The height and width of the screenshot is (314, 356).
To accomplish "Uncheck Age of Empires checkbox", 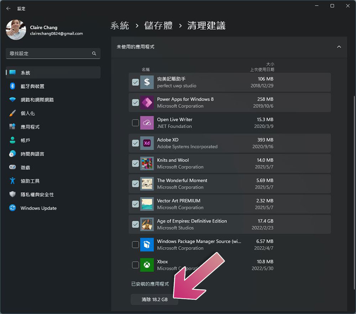I will (x=136, y=224).
